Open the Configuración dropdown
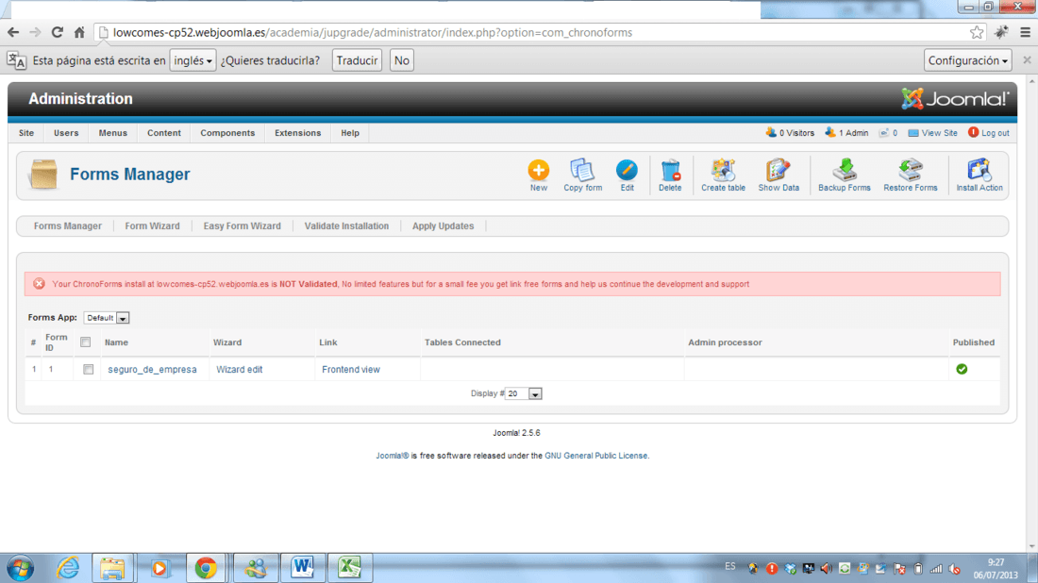Viewport: 1038px width, 583px height. pyautogui.click(x=968, y=60)
